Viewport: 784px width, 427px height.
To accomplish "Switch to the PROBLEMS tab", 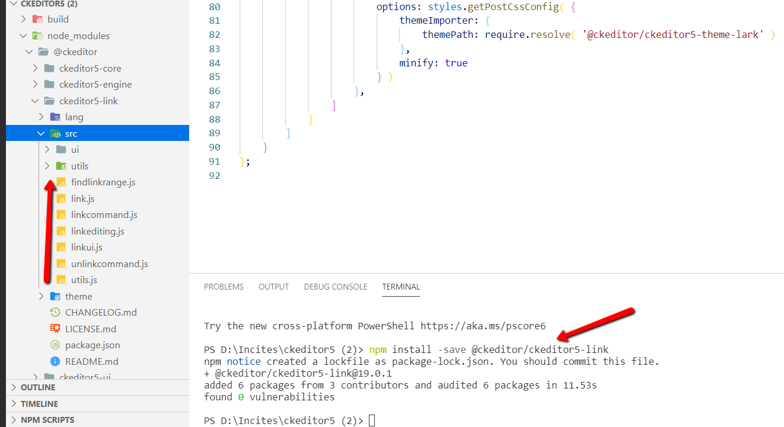I will [224, 287].
